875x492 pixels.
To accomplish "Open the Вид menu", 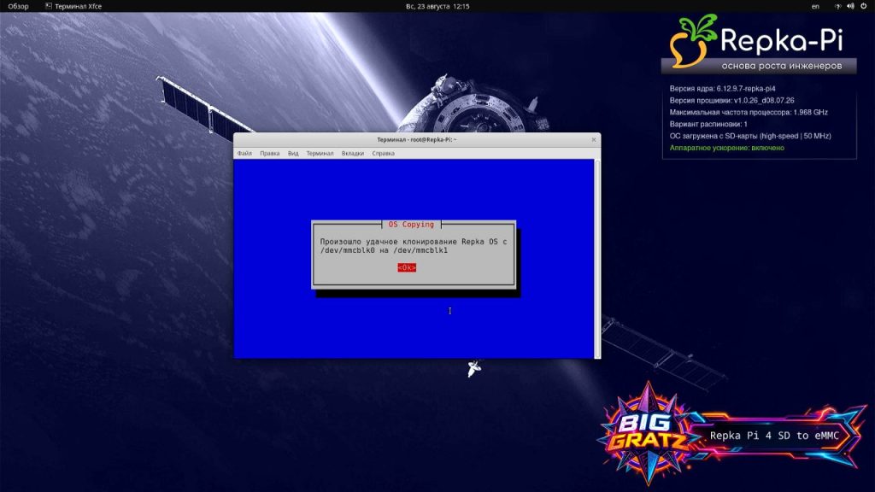I will (x=293, y=154).
